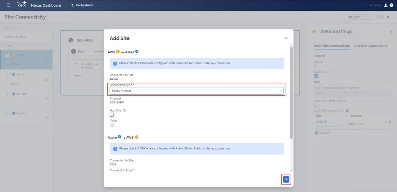The height and width of the screenshot is (192, 397).
Task: Select the AWS site in sidebar
Action: 26,60
